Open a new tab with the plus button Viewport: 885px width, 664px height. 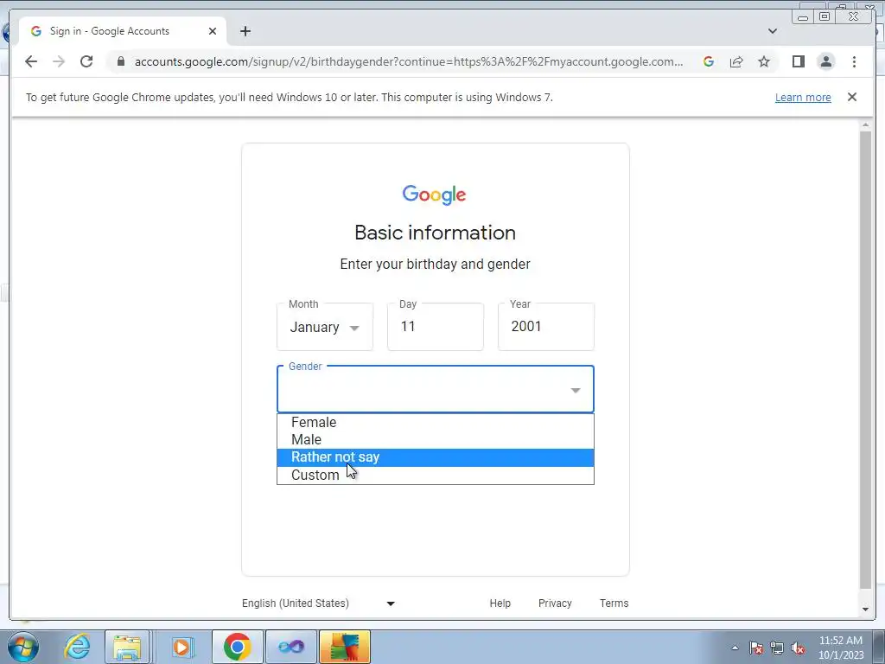(x=245, y=31)
